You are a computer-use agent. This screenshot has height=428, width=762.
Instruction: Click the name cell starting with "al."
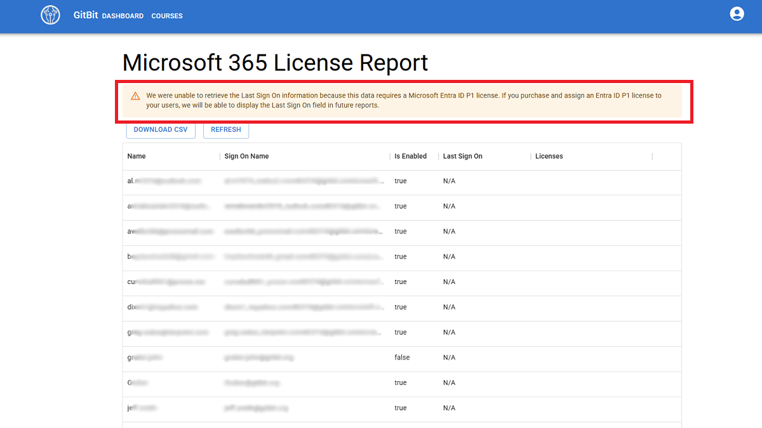pos(164,181)
